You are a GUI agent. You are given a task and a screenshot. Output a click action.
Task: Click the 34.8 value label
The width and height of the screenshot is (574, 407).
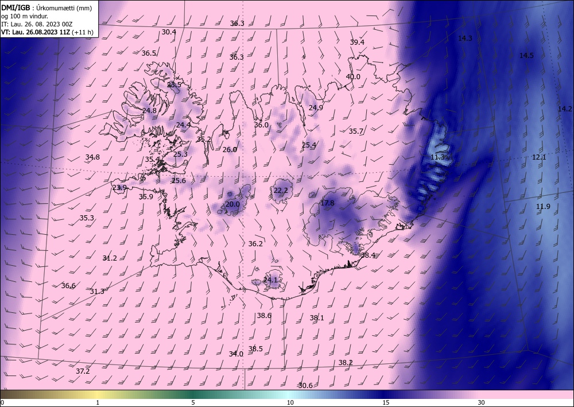click(92, 157)
